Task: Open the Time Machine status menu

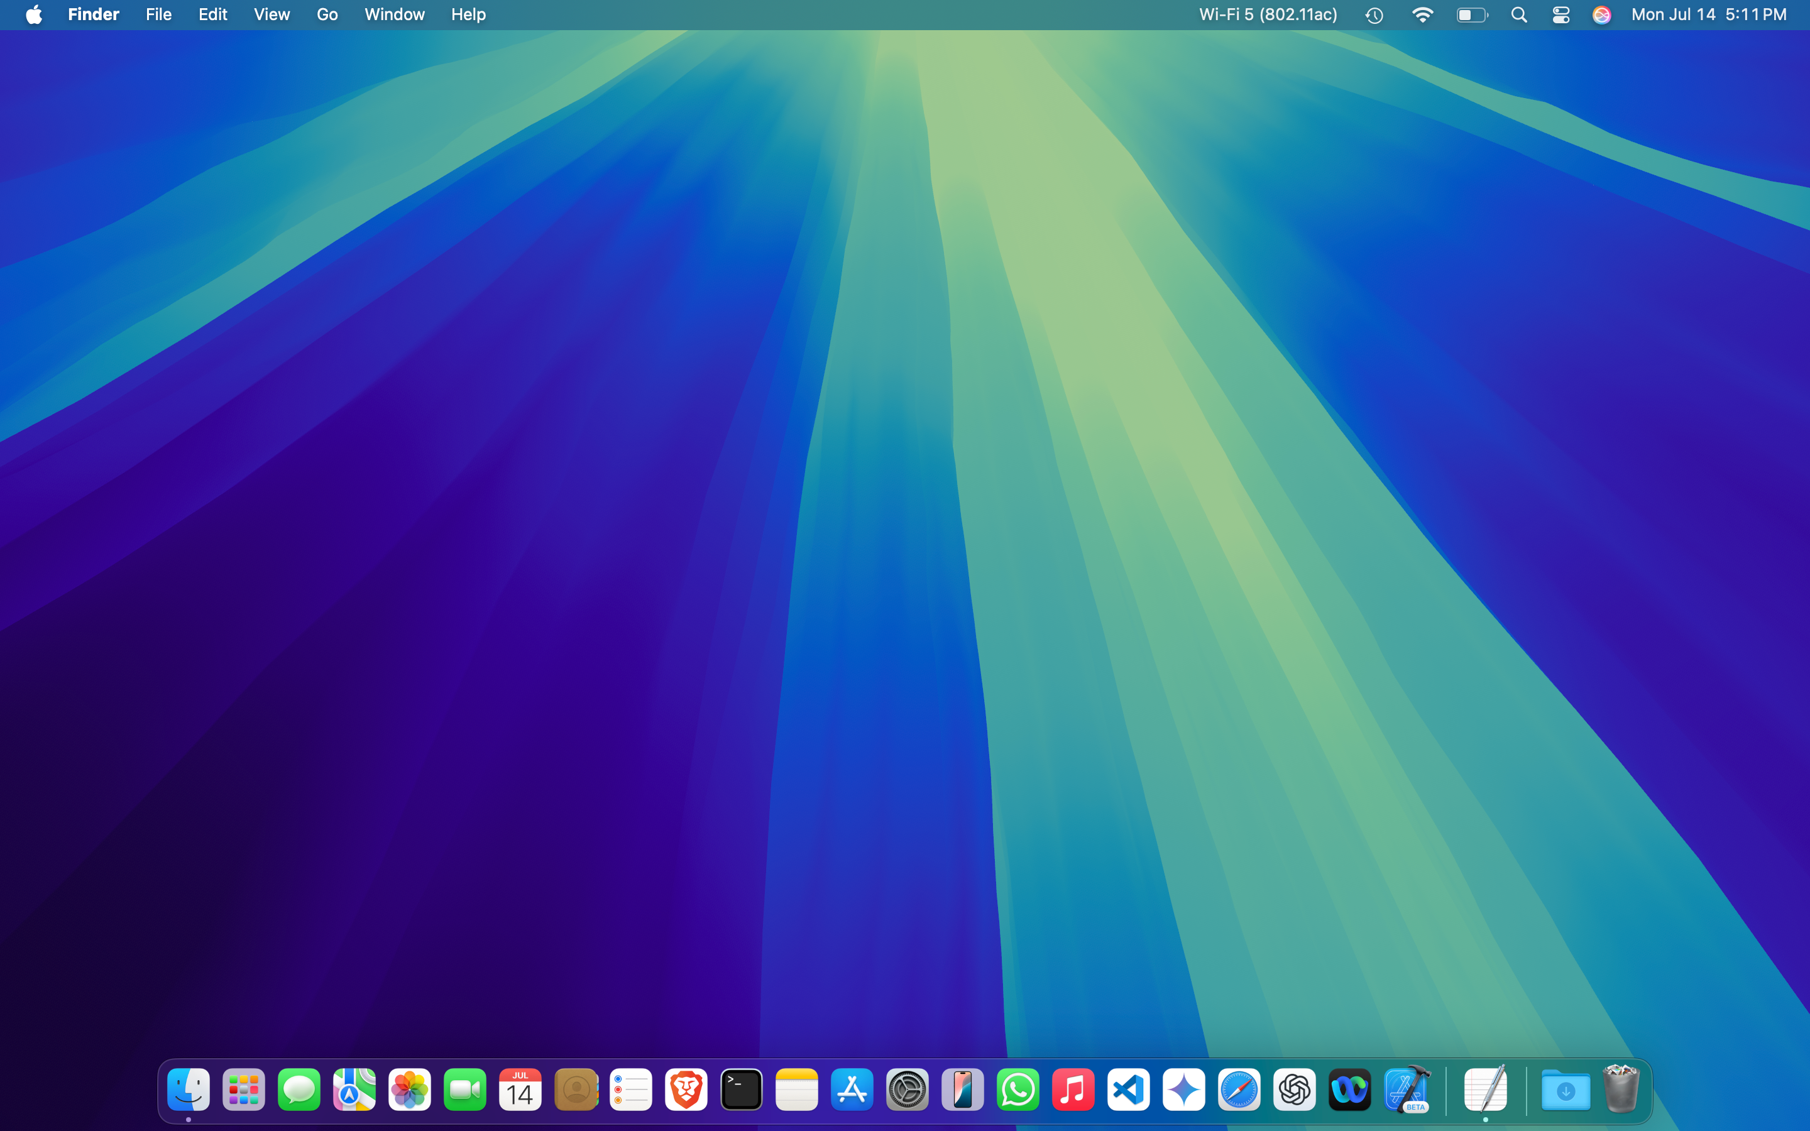Action: [1374, 15]
